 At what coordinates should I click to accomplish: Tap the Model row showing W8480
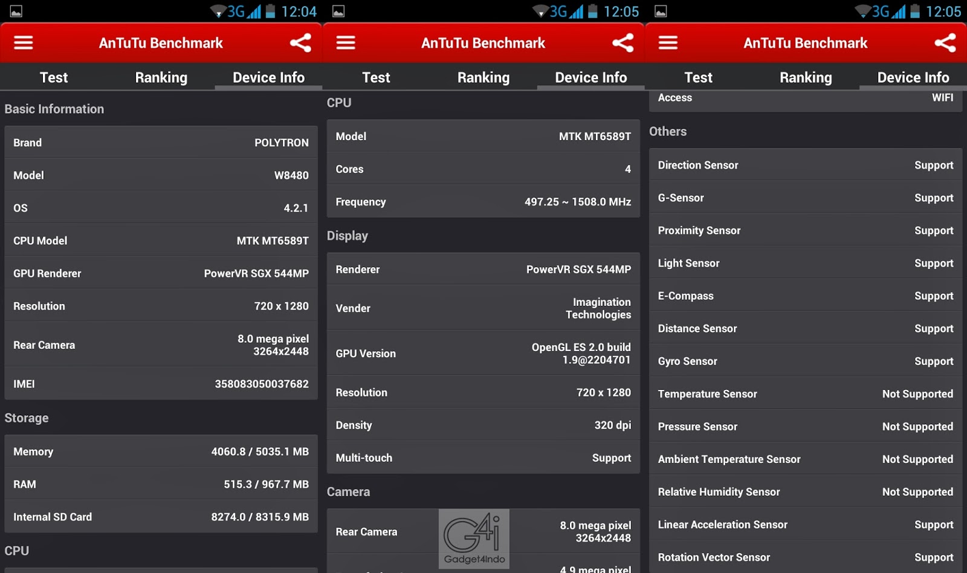pos(161,175)
